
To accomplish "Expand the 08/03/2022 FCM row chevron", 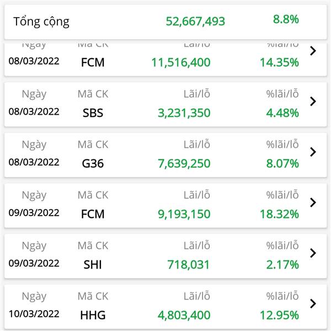I will point(313,51).
